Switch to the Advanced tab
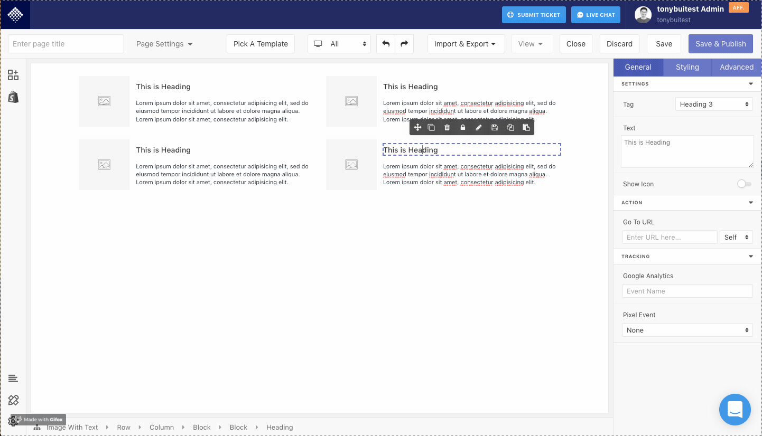The height and width of the screenshot is (436, 762). [x=737, y=67]
